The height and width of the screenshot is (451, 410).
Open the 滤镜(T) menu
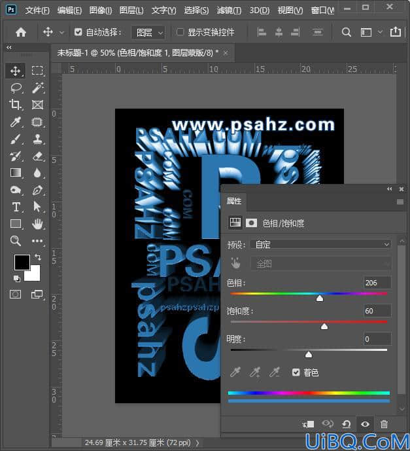click(x=230, y=10)
